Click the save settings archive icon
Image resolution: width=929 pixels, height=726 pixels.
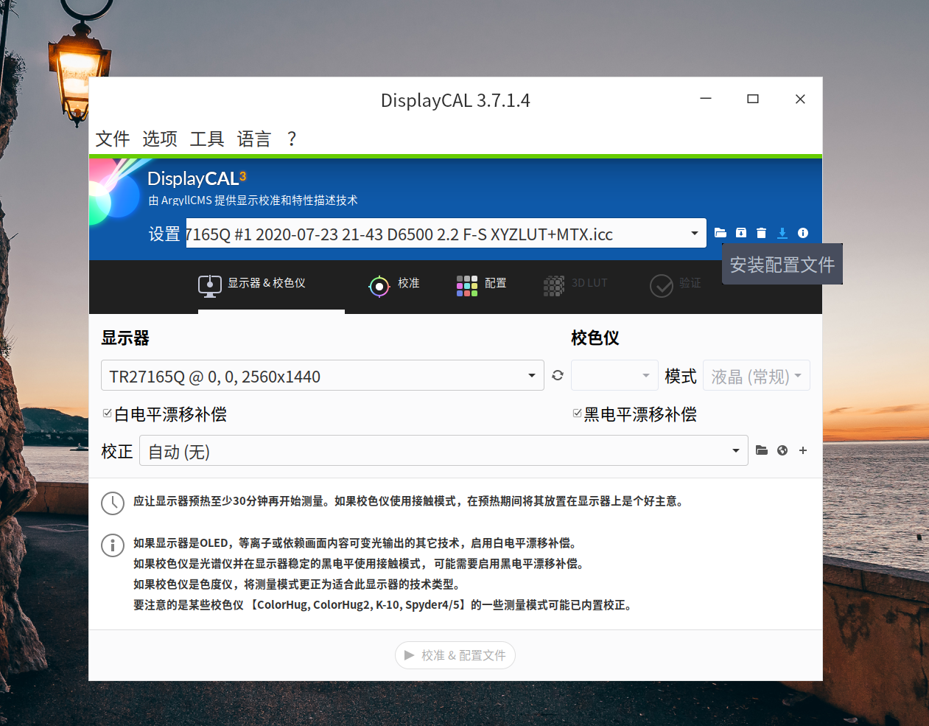click(x=741, y=233)
